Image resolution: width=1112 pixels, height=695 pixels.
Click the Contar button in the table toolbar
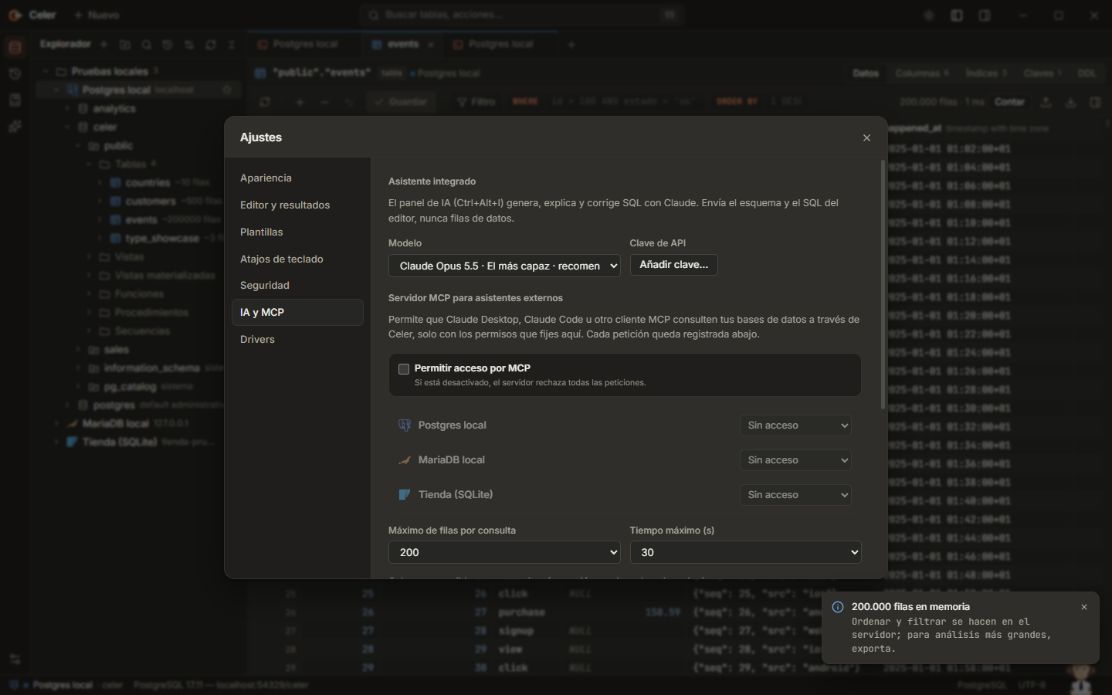point(1009,102)
